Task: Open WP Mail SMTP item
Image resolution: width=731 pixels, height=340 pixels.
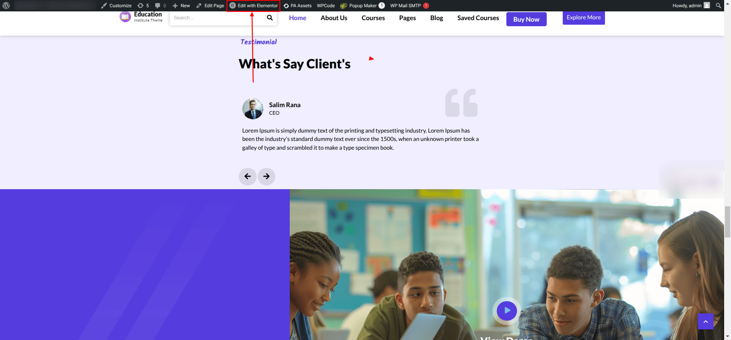Action: 409,6
